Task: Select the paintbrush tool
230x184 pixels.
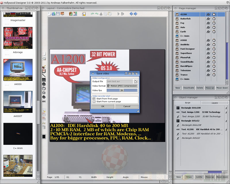Action: (x=44, y=67)
